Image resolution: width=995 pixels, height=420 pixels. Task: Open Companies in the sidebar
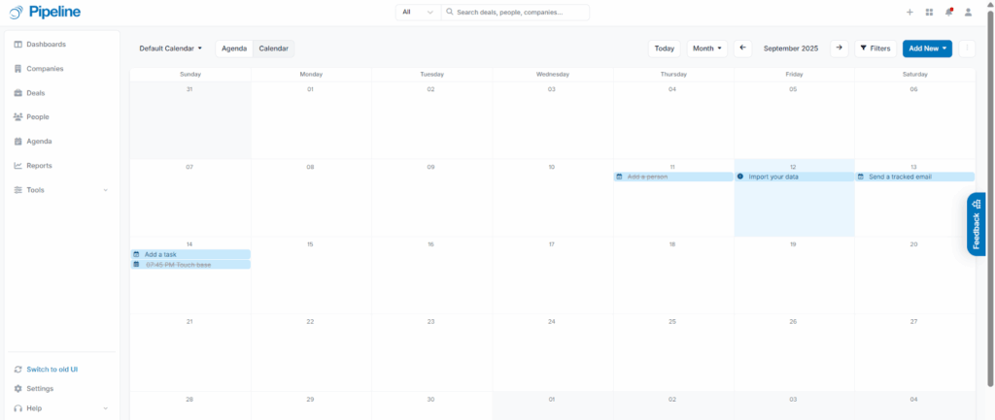pos(45,69)
